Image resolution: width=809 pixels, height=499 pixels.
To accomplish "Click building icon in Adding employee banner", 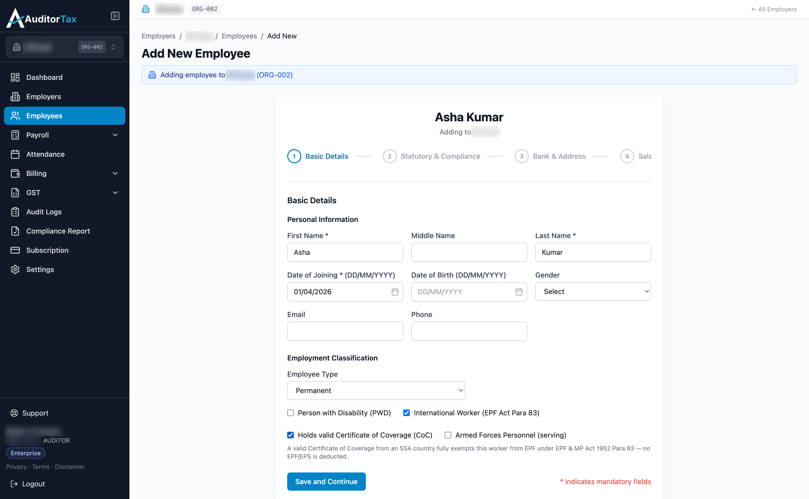I will (152, 75).
